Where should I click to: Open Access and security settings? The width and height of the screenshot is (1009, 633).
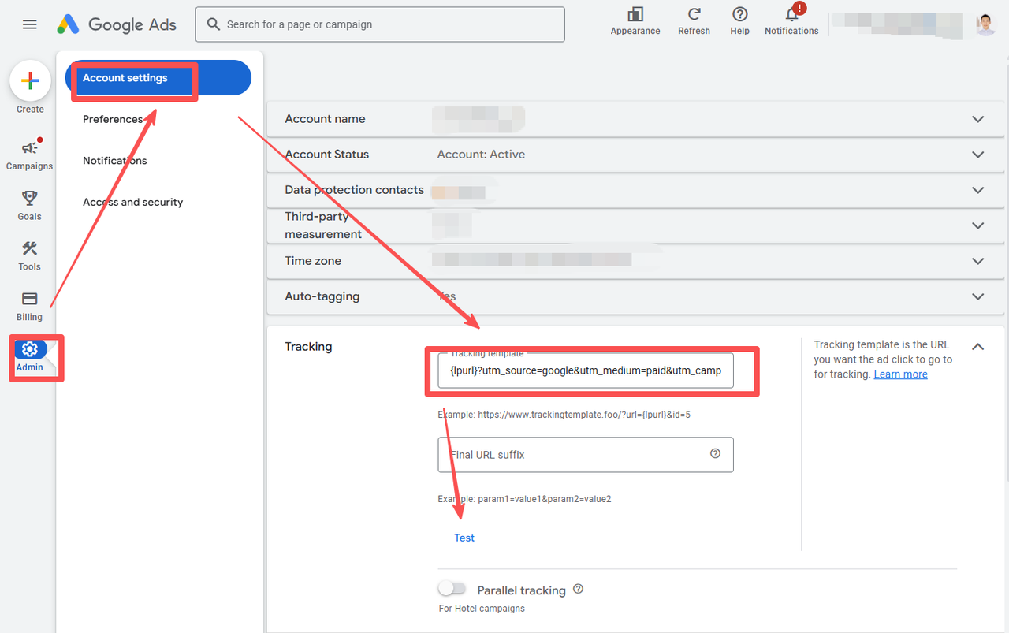132,202
